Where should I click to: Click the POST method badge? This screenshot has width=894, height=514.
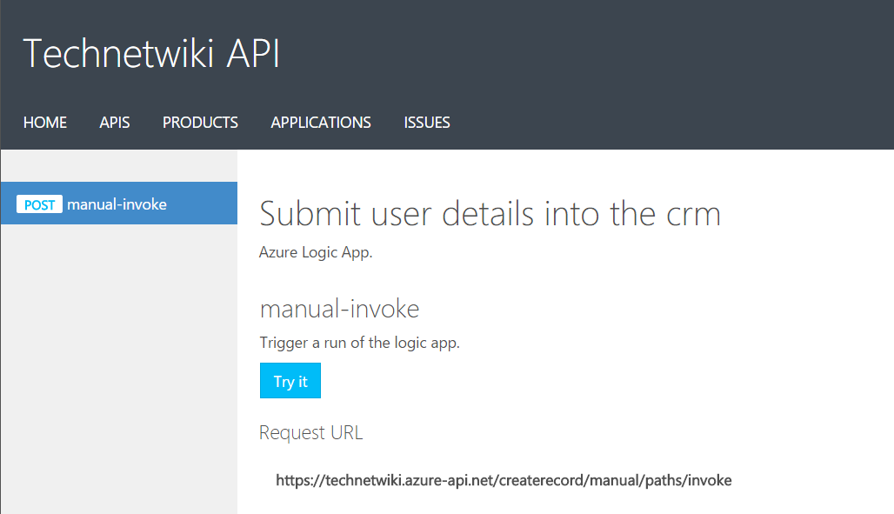[39, 204]
